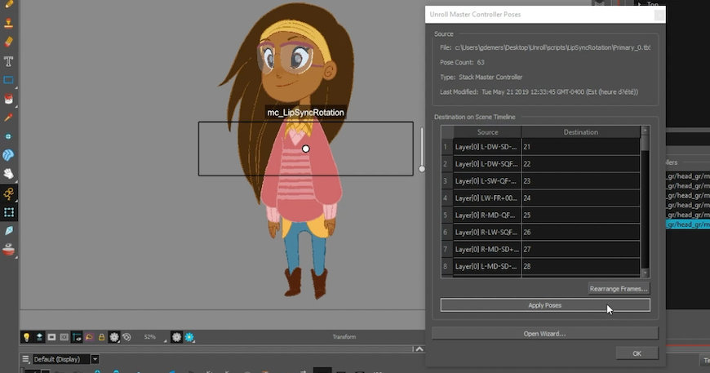710x373 pixels.
Task: Select the Paint bucket tool
Action: [8, 99]
